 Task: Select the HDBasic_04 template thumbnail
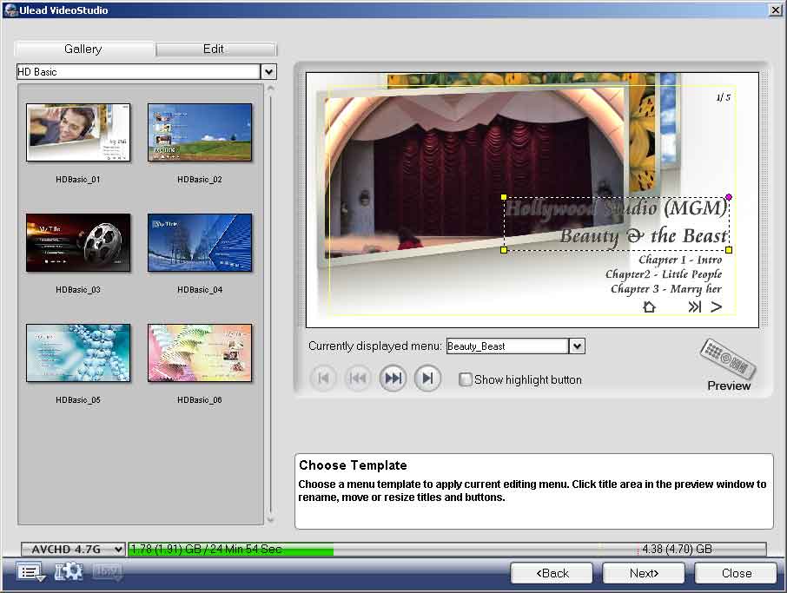coord(200,243)
